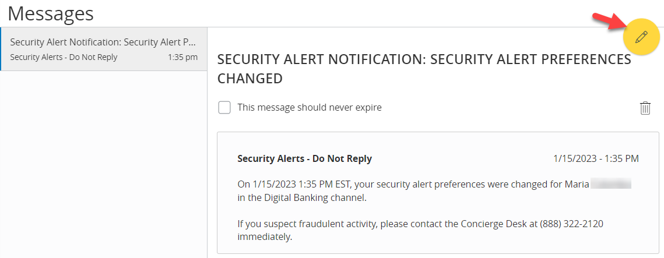Click the 'Digital Banking channel' text line

[301, 198]
